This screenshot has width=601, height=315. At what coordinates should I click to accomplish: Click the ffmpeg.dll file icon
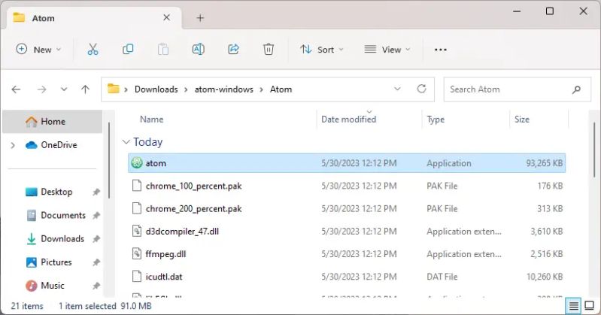pyautogui.click(x=137, y=253)
